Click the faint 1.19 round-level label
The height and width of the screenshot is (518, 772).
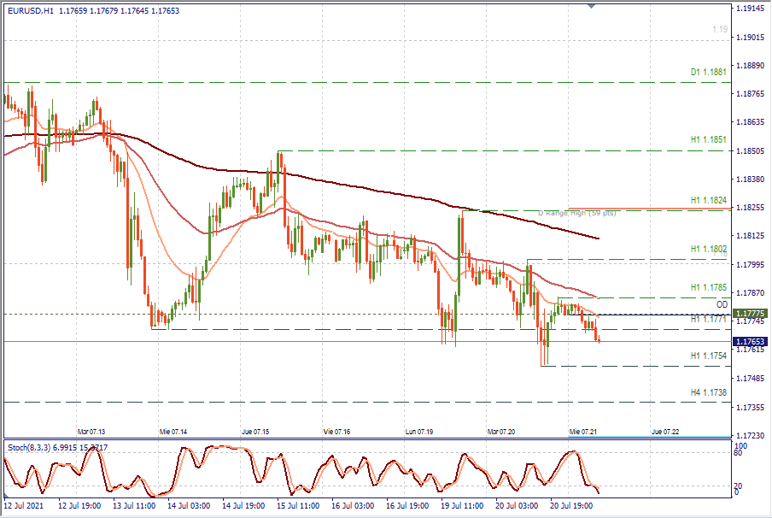click(720, 30)
